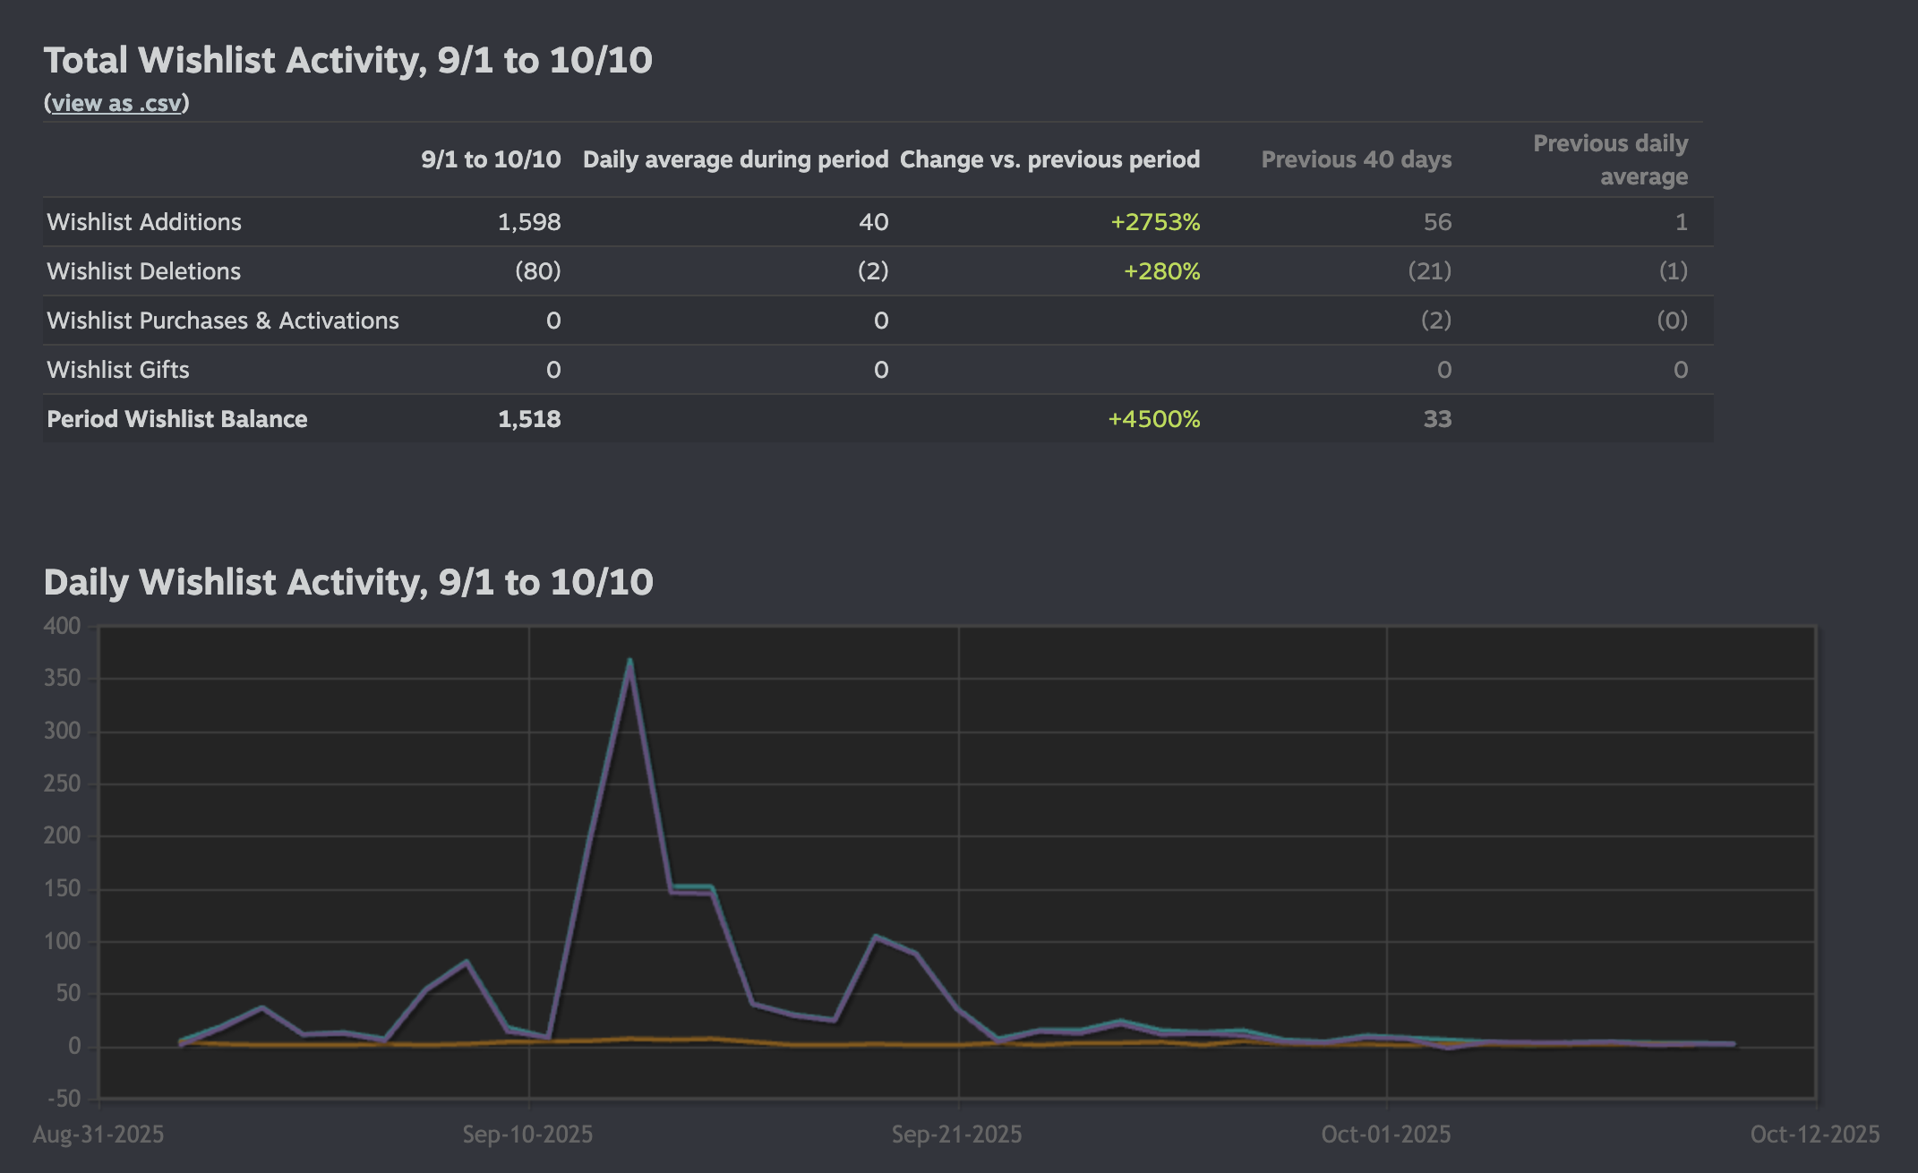Click the Sep-10-2025 x-axis label
This screenshot has height=1173, width=1918.
(x=527, y=1134)
